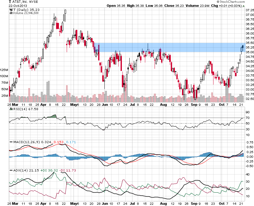Click the RSI(14) 67.58 indicator label
254x206 pixels.
(x=26, y=109)
